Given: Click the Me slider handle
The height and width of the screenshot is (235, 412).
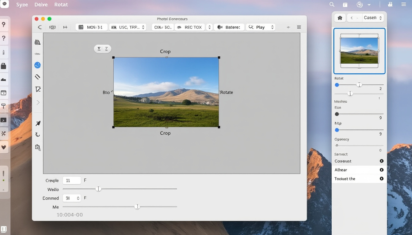Looking at the screenshot, I should (137, 207).
